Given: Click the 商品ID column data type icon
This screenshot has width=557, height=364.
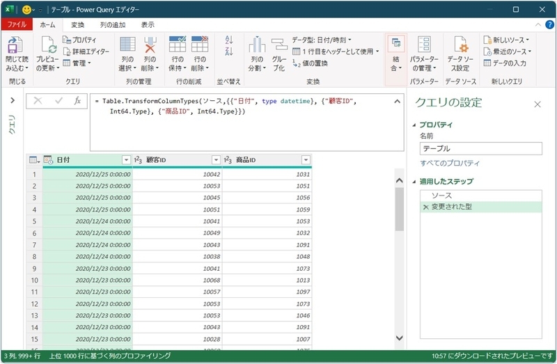Looking at the screenshot, I should 228,160.
